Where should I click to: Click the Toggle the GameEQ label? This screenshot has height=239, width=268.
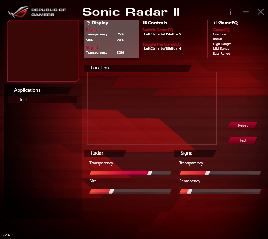click(x=161, y=44)
